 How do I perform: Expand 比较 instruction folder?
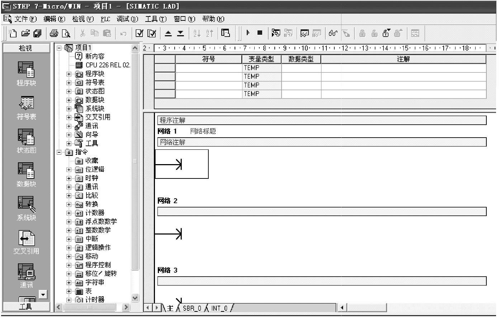[69, 196]
